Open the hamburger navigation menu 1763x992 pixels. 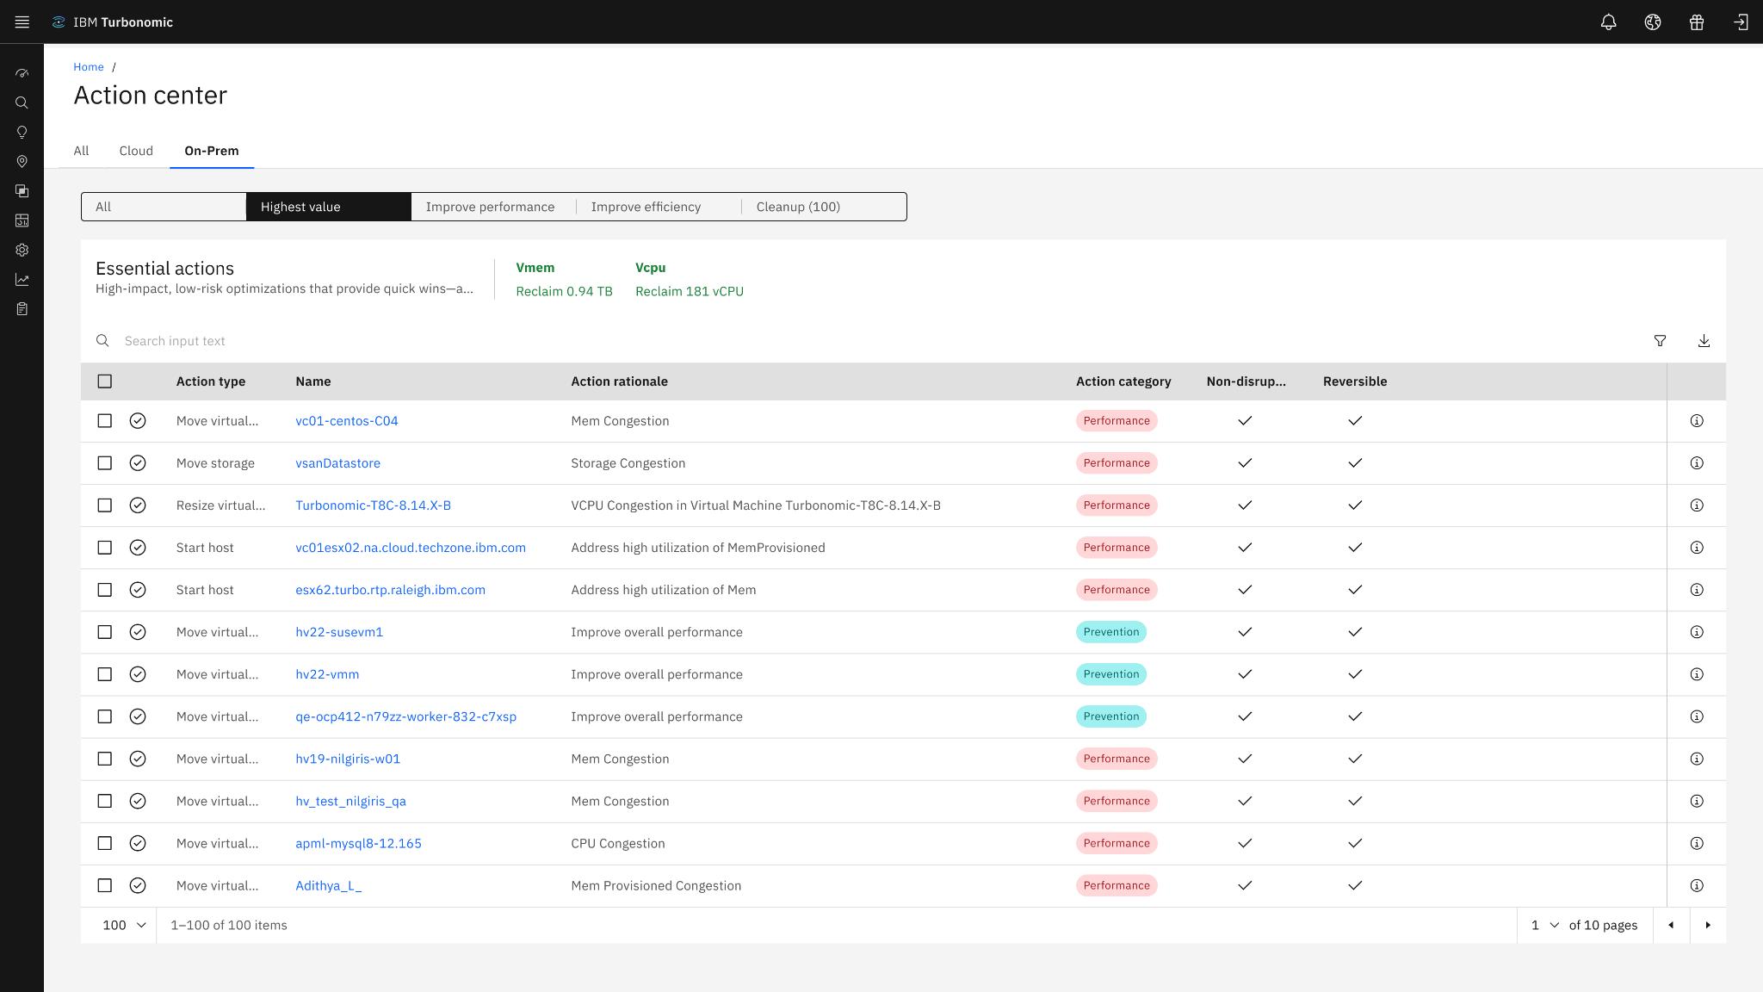[22, 22]
